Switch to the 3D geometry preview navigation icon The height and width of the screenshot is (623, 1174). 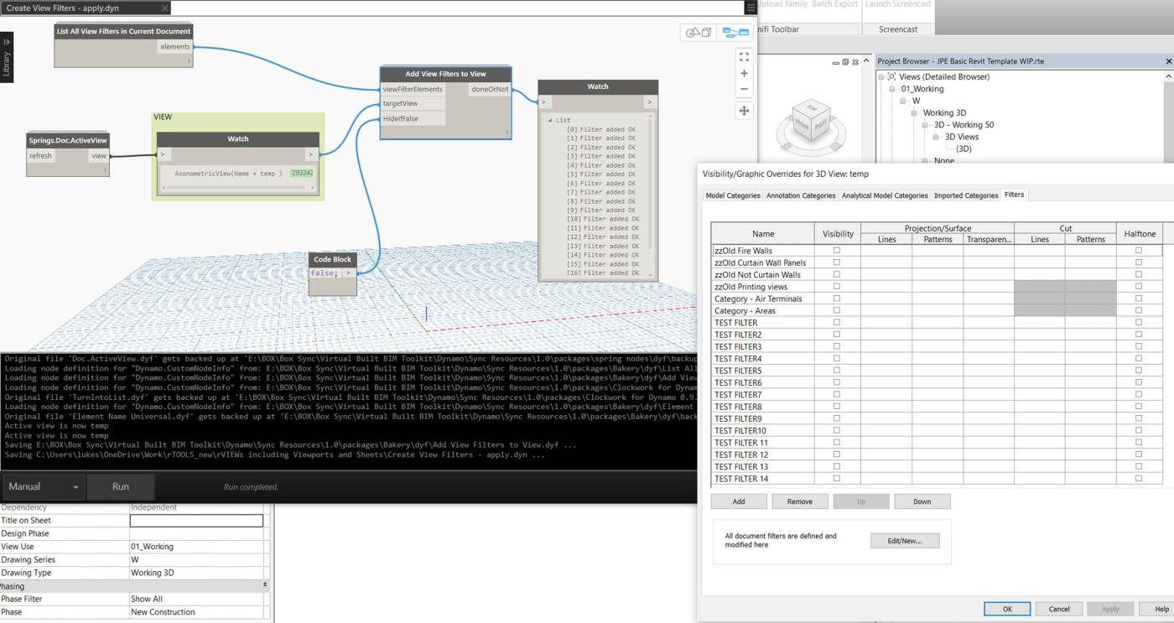pyautogui.click(x=699, y=33)
